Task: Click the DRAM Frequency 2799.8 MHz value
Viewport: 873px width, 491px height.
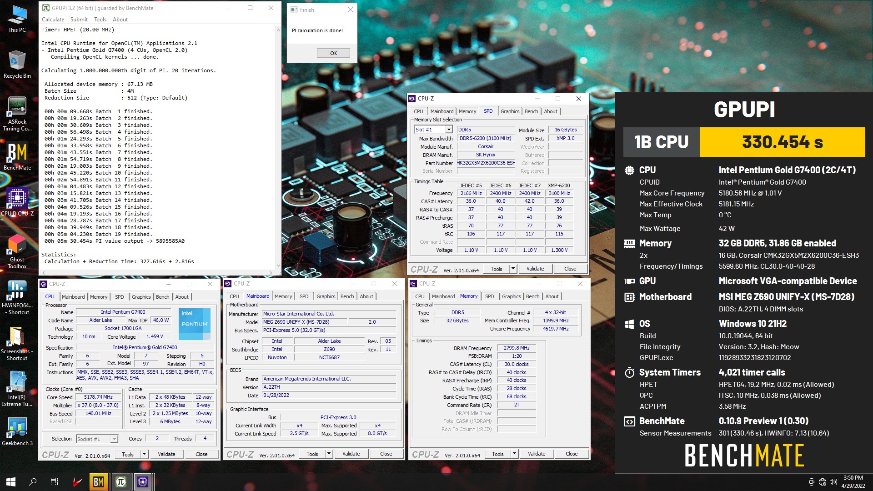Action: point(517,348)
